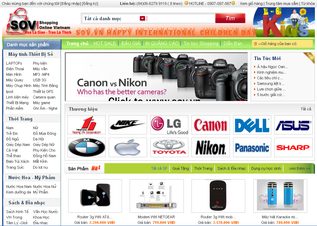Open the Modem Wifi NETGEAR product thumbnail
Viewport: 317px width, 226px height.
[156, 196]
